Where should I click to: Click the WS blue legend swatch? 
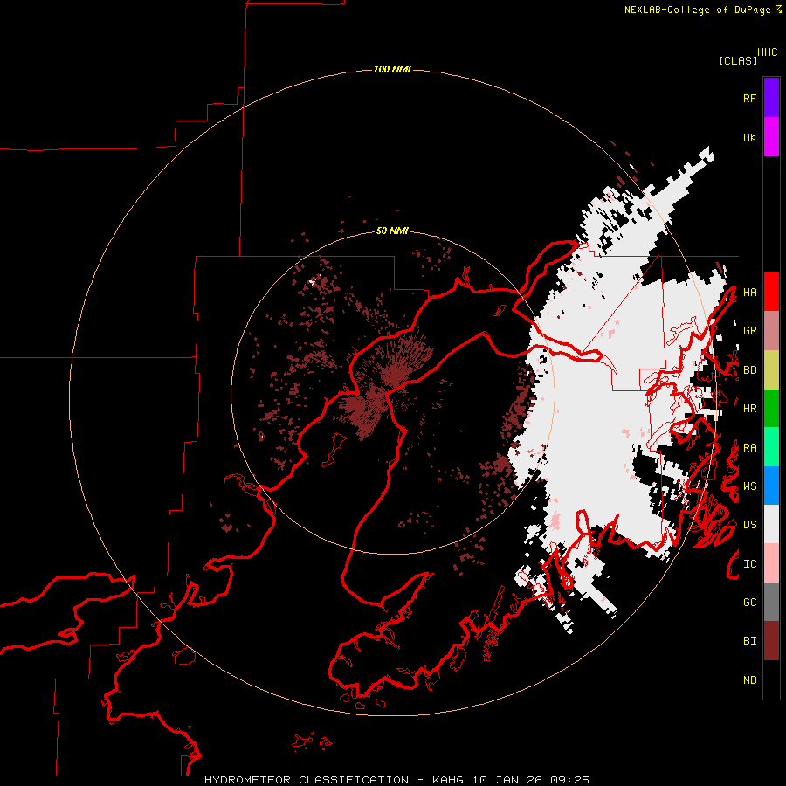(771, 486)
